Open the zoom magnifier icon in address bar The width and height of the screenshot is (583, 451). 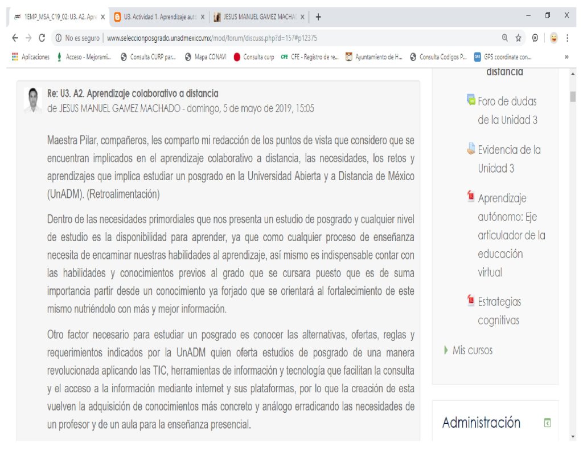504,38
